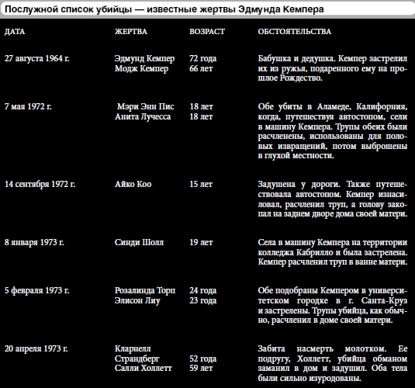
Task: Select the name Розалинда Торп
Action: 145,290
